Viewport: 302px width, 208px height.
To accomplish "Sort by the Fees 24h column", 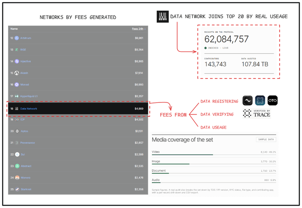I will tap(139, 29).
